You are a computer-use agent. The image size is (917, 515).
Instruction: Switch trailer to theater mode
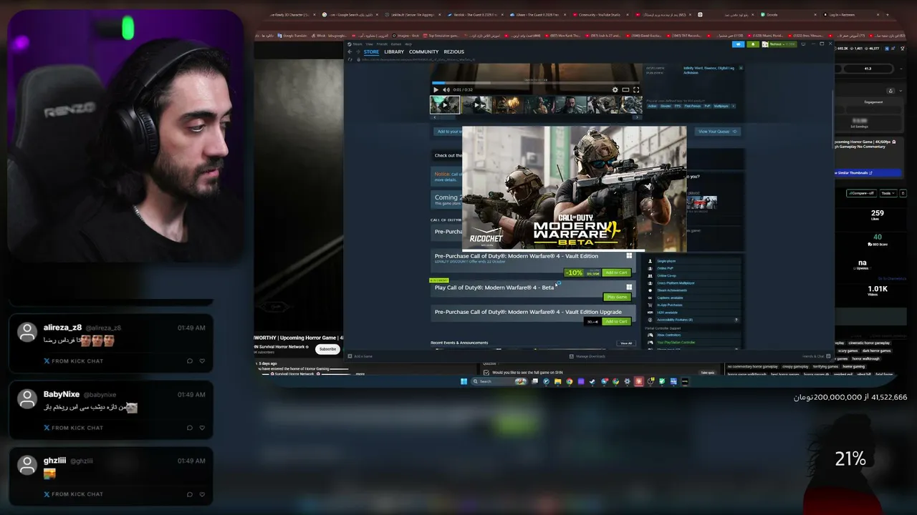625,89
